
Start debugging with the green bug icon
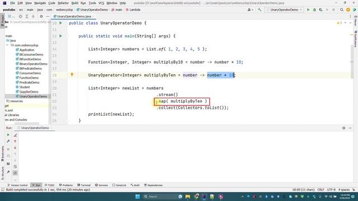[314, 10]
